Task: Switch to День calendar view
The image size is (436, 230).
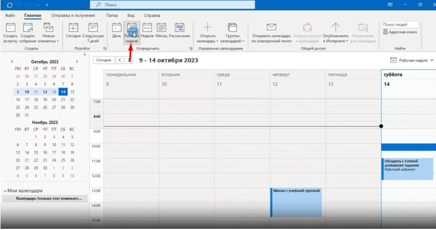Action: point(117,29)
